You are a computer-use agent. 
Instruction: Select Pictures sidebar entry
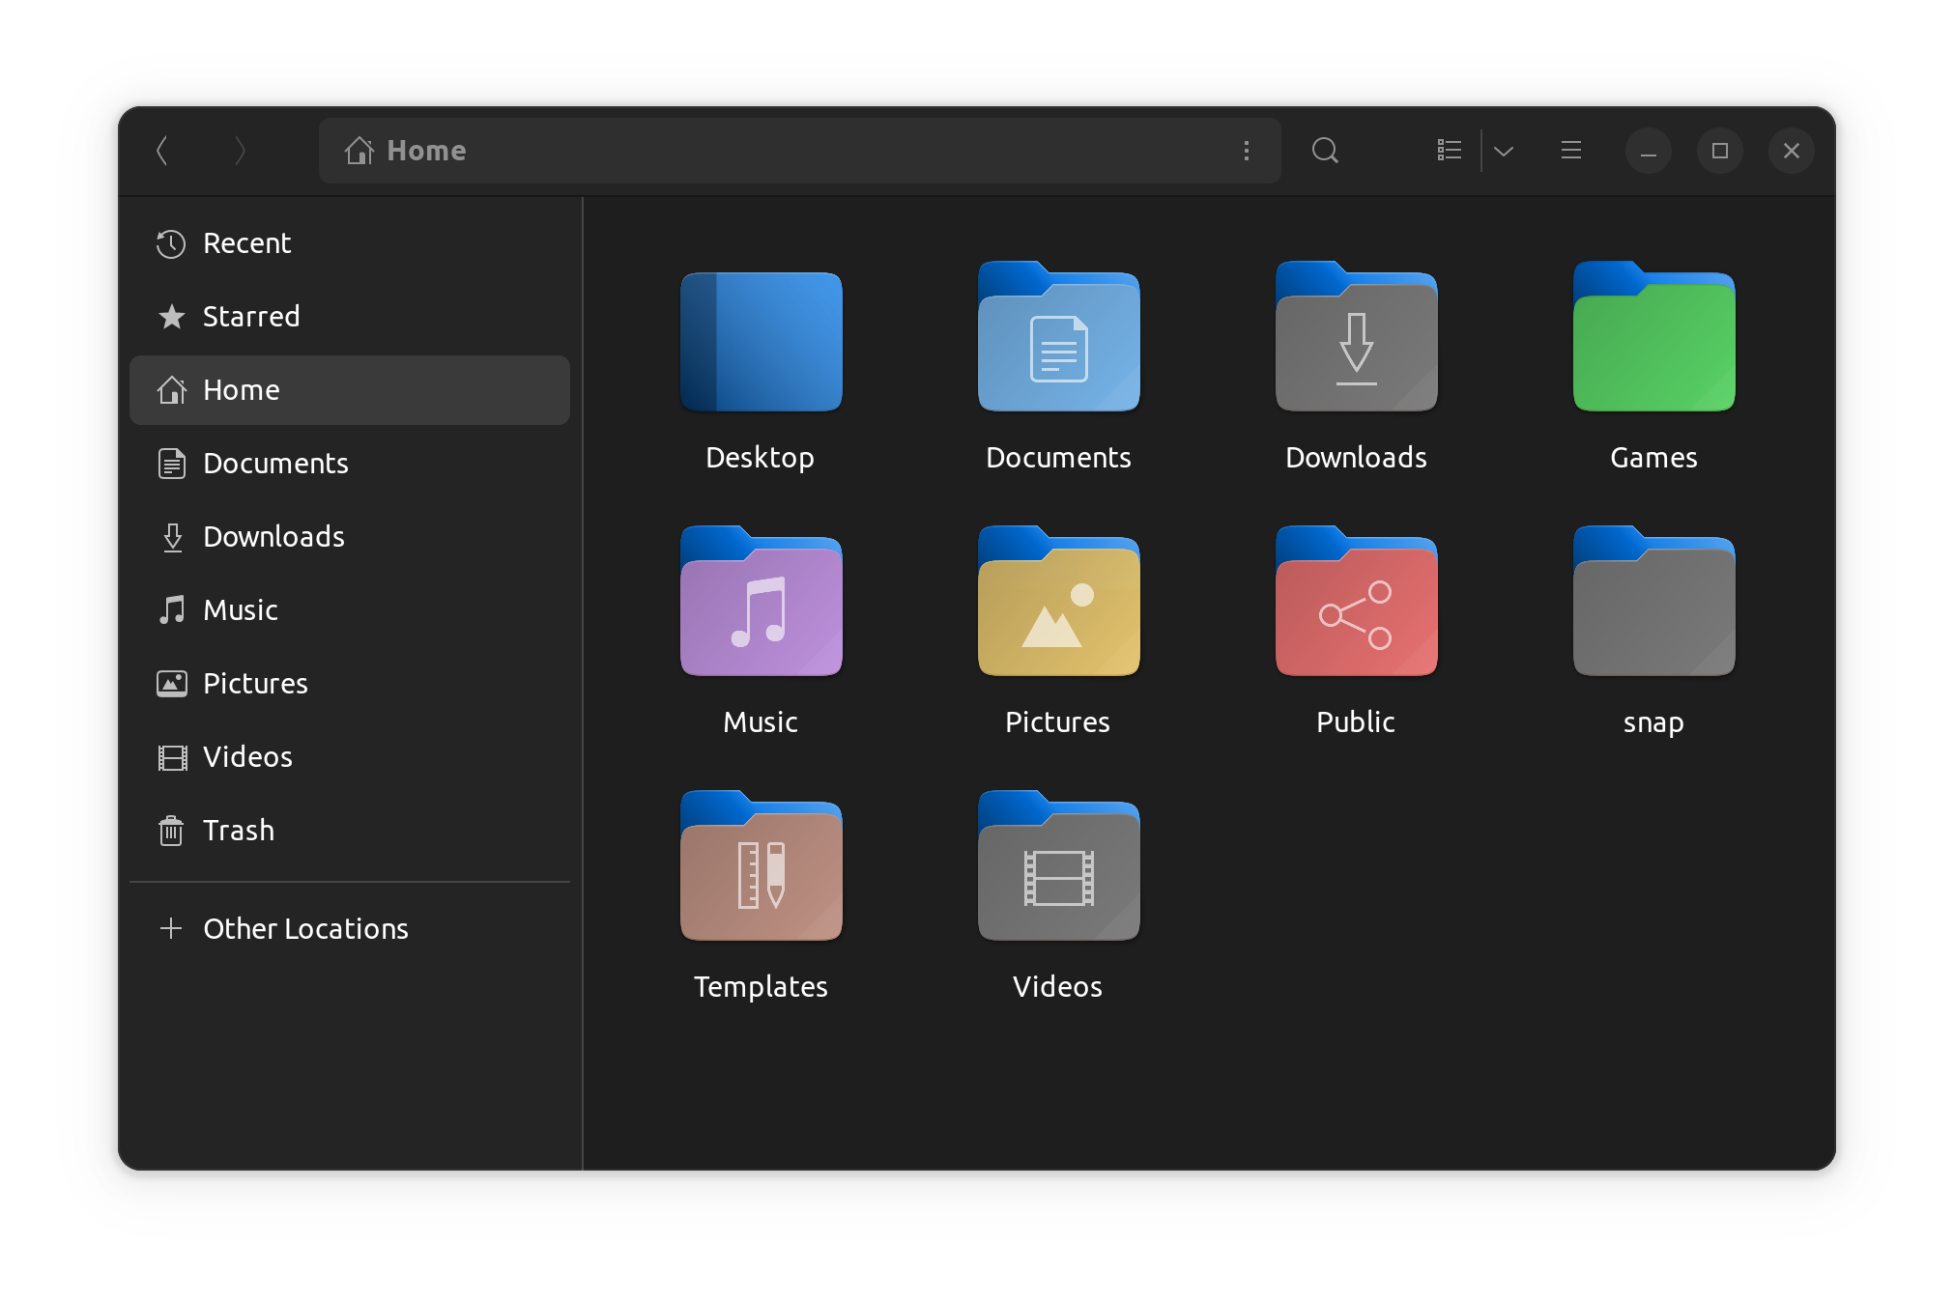coord(255,684)
